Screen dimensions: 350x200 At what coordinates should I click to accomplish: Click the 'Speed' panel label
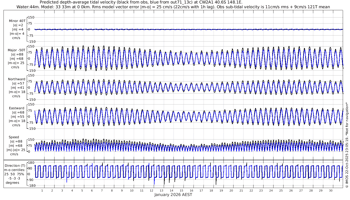[14, 137]
